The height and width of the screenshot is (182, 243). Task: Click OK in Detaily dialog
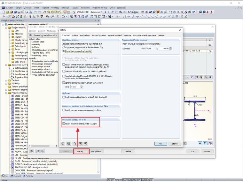click(161, 144)
